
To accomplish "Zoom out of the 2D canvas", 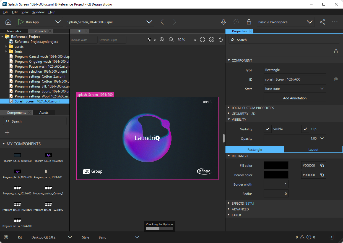I will pos(171,39).
